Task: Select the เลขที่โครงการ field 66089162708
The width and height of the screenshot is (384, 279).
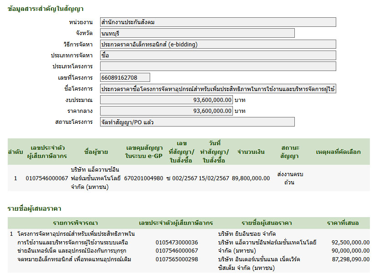Action: tap(125, 77)
